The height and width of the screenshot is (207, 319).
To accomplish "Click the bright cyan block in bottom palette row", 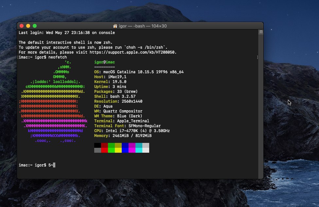I will 139,150.
